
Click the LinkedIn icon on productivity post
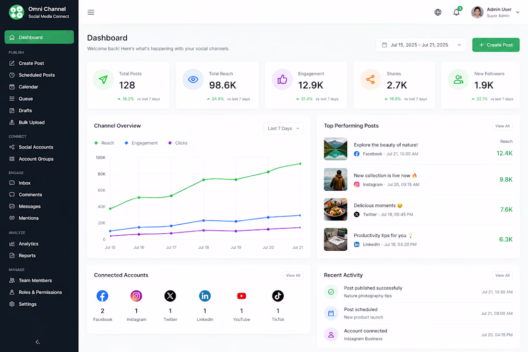coord(357,244)
